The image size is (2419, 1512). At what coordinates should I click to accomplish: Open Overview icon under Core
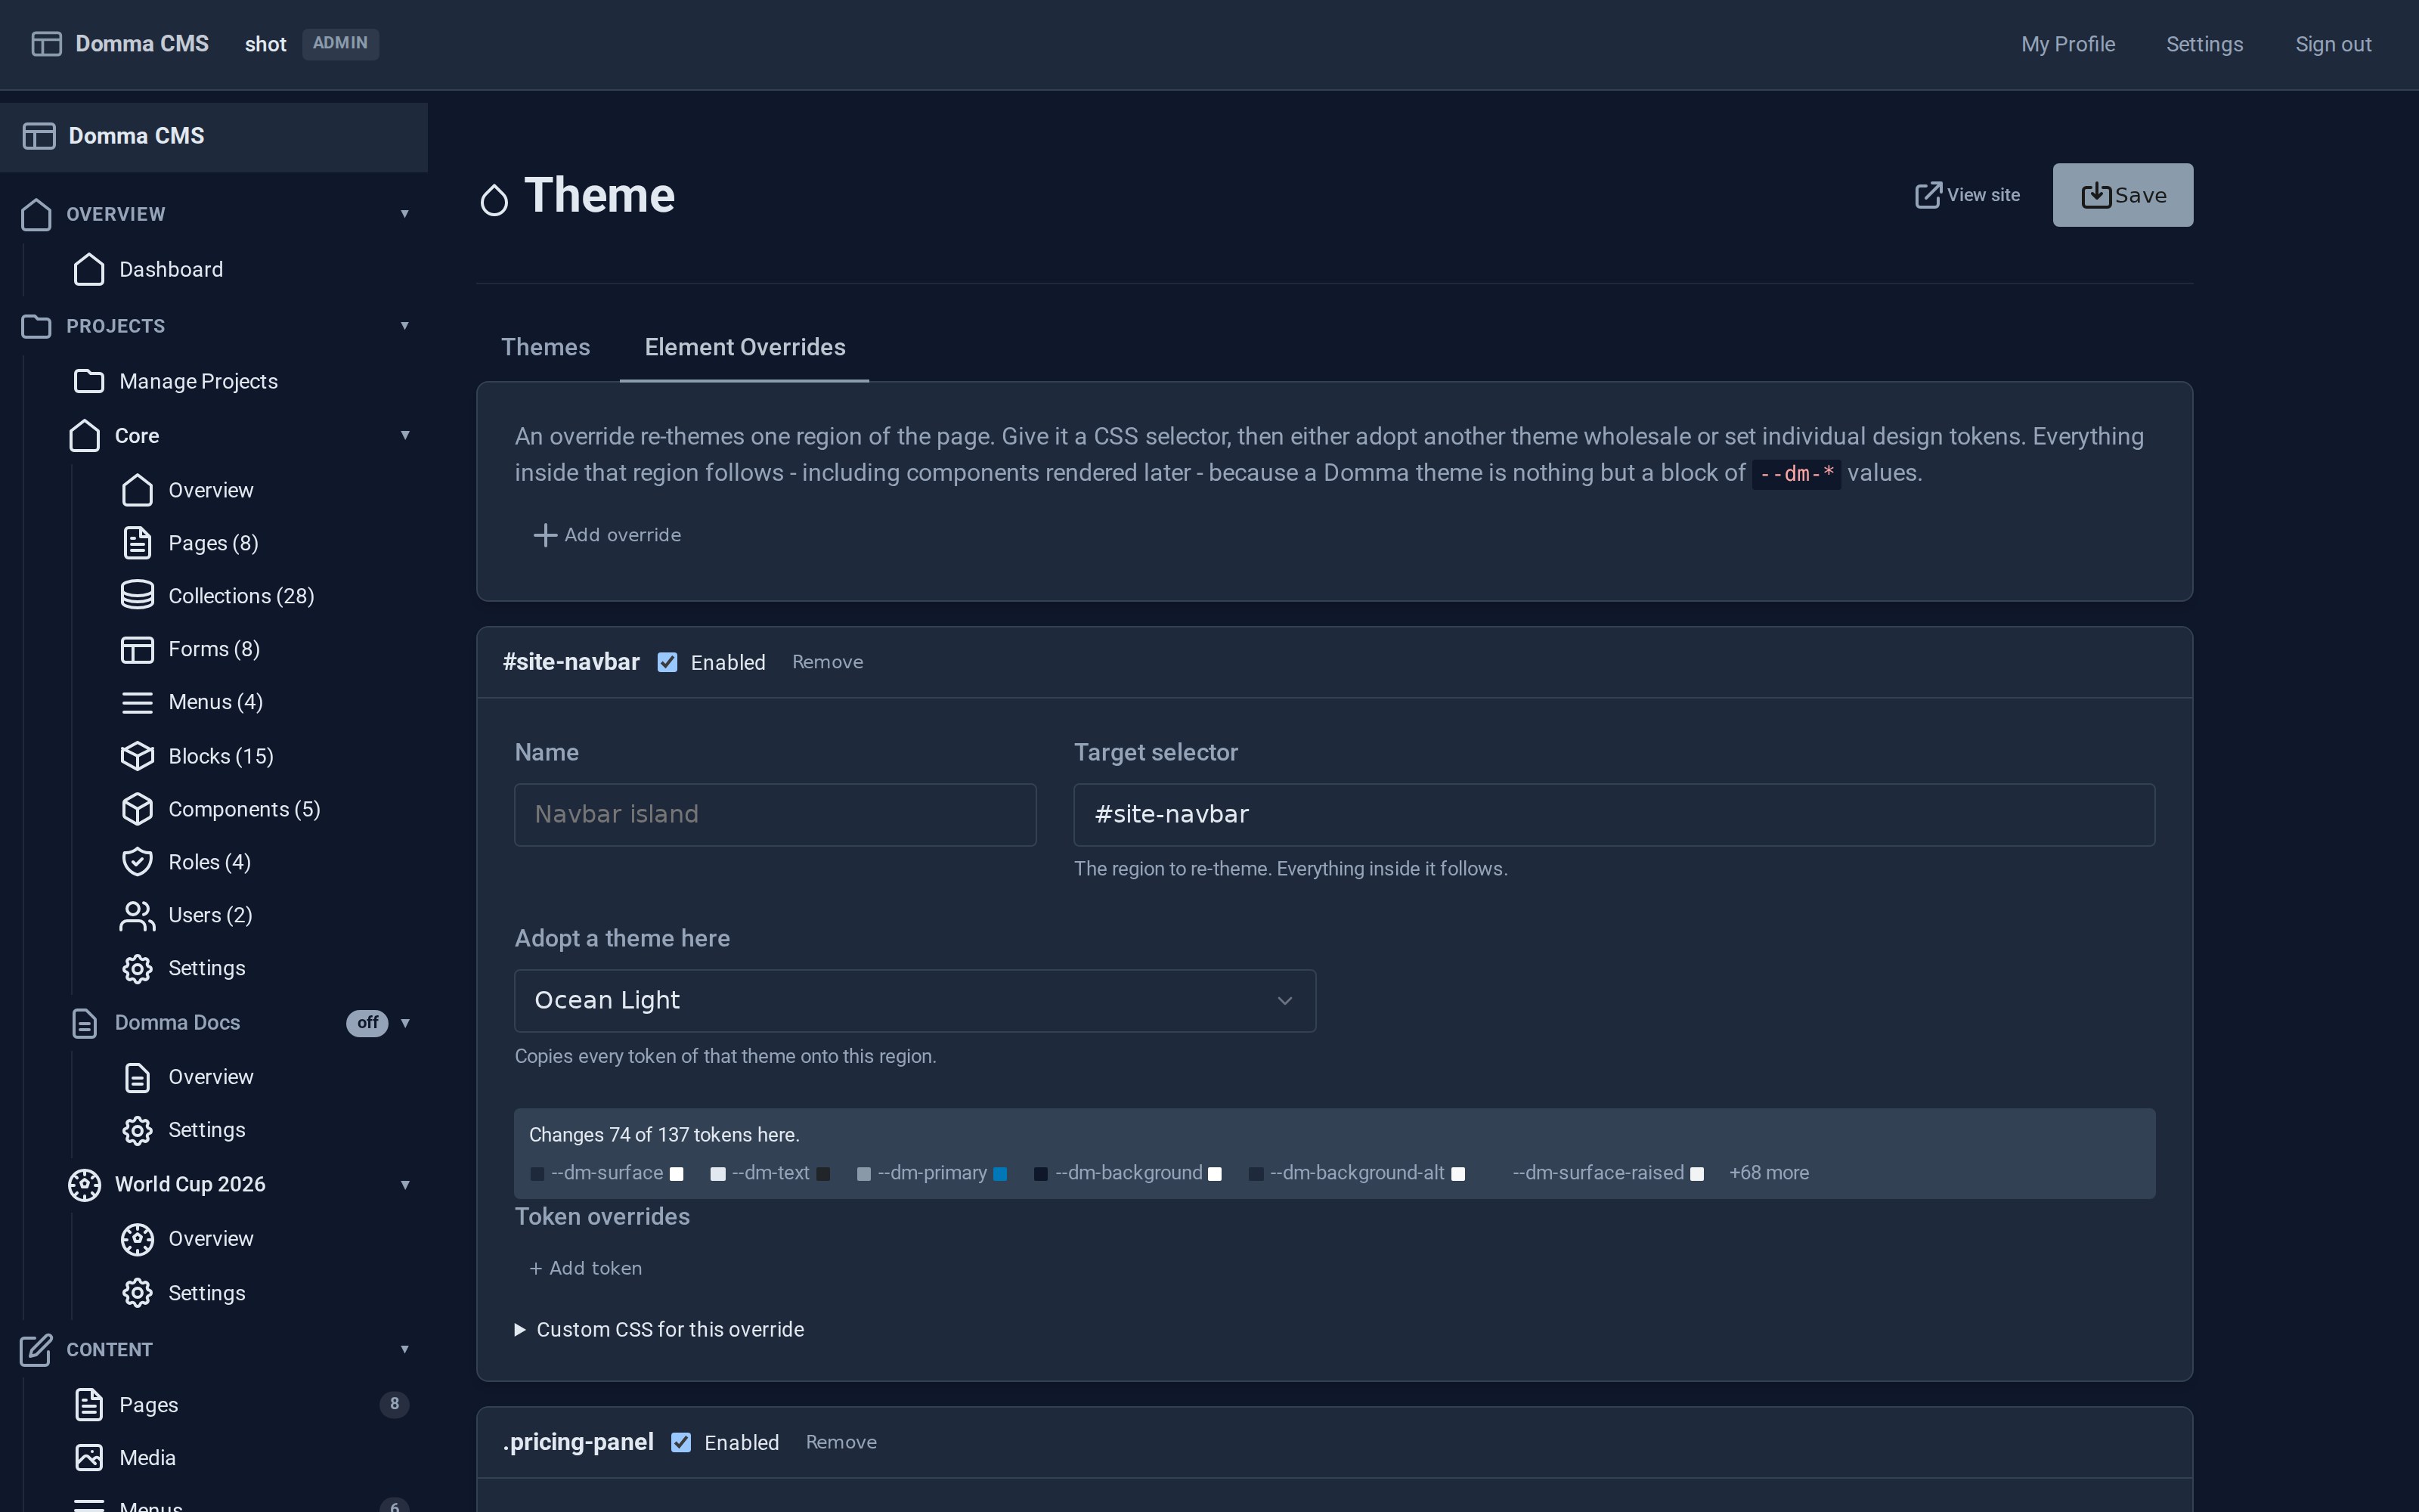coord(137,490)
